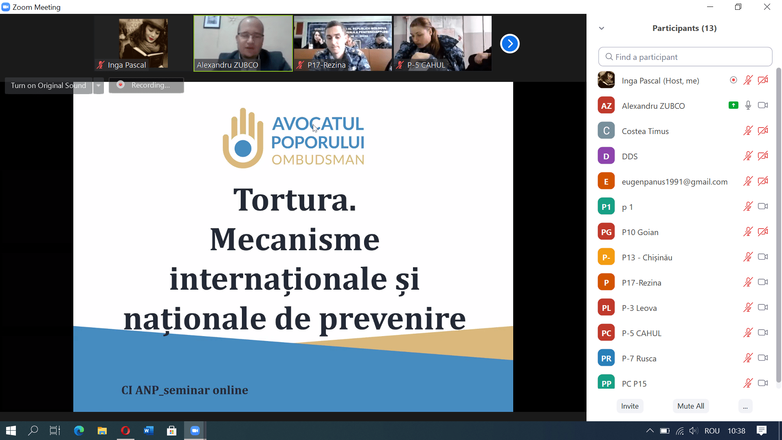The image size is (782, 440).
Task: Open Windows notification center
Action: click(x=761, y=431)
